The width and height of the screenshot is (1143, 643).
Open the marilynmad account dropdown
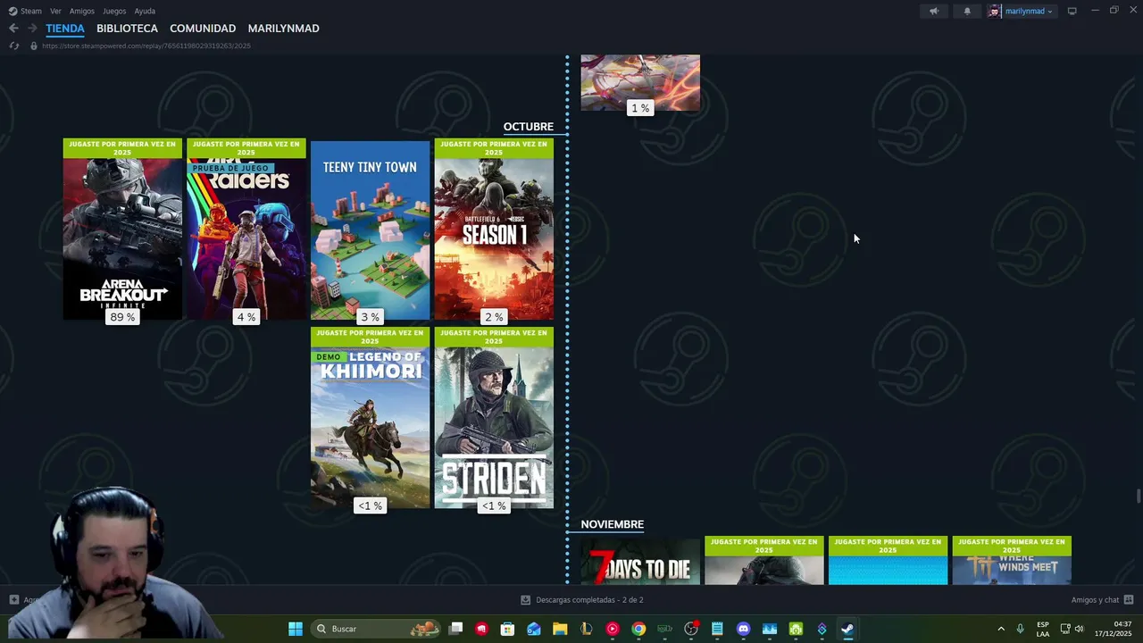pyautogui.click(x=1029, y=11)
